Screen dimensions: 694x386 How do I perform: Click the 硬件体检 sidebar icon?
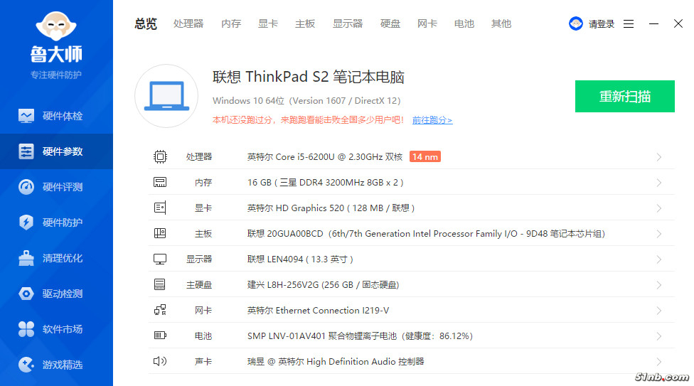(x=26, y=116)
